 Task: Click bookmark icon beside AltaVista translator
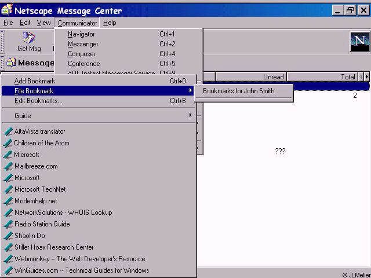[x=8, y=131]
